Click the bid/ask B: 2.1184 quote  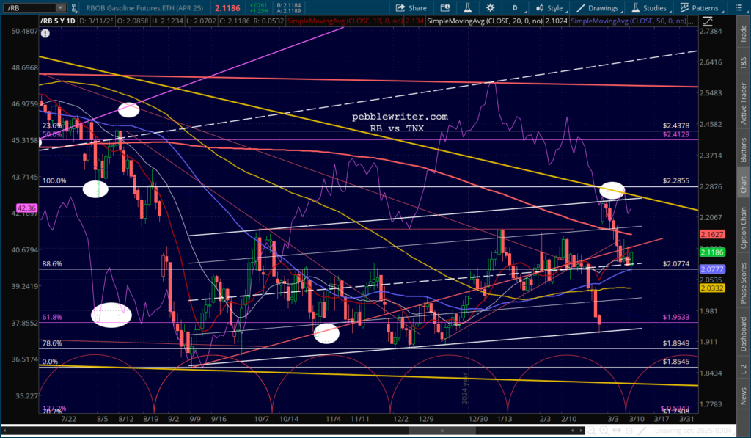point(289,5)
